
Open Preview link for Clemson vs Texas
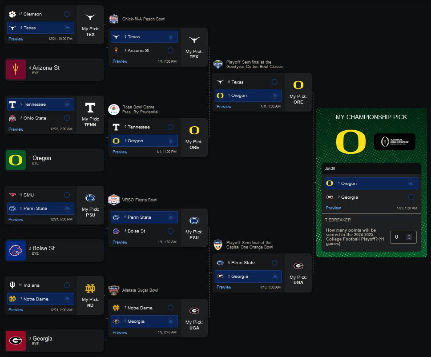point(16,39)
